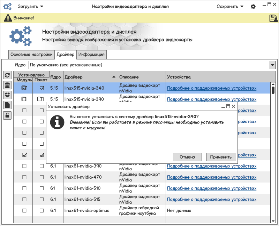
Task: Toggle Пакет checkbox for linux61-nvidia-optimus
Action: pos(42,210)
